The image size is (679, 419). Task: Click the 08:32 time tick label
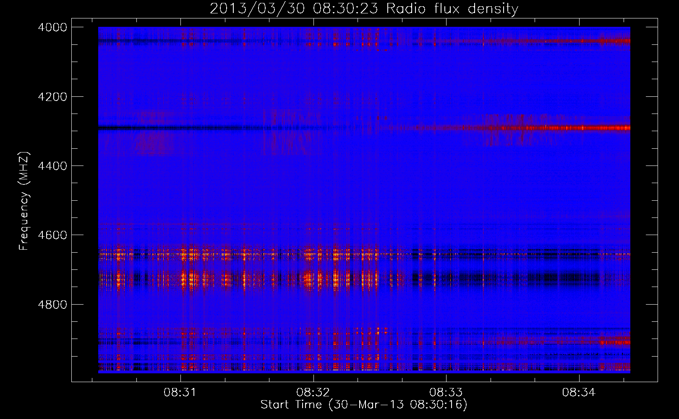coord(313,393)
